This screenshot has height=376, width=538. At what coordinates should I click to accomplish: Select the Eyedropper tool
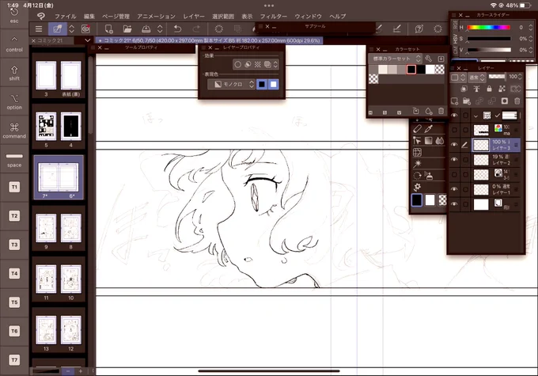click(x=428, y=129)
